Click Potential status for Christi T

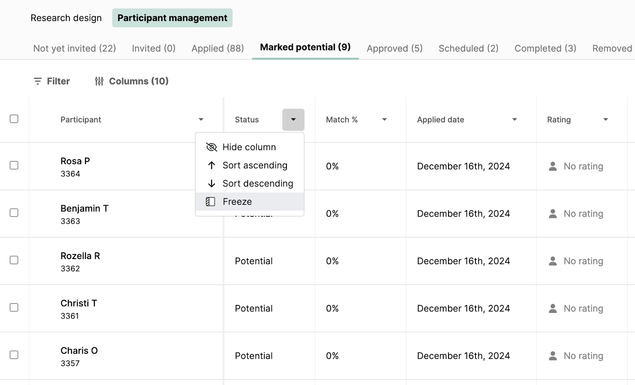point(254,308)
